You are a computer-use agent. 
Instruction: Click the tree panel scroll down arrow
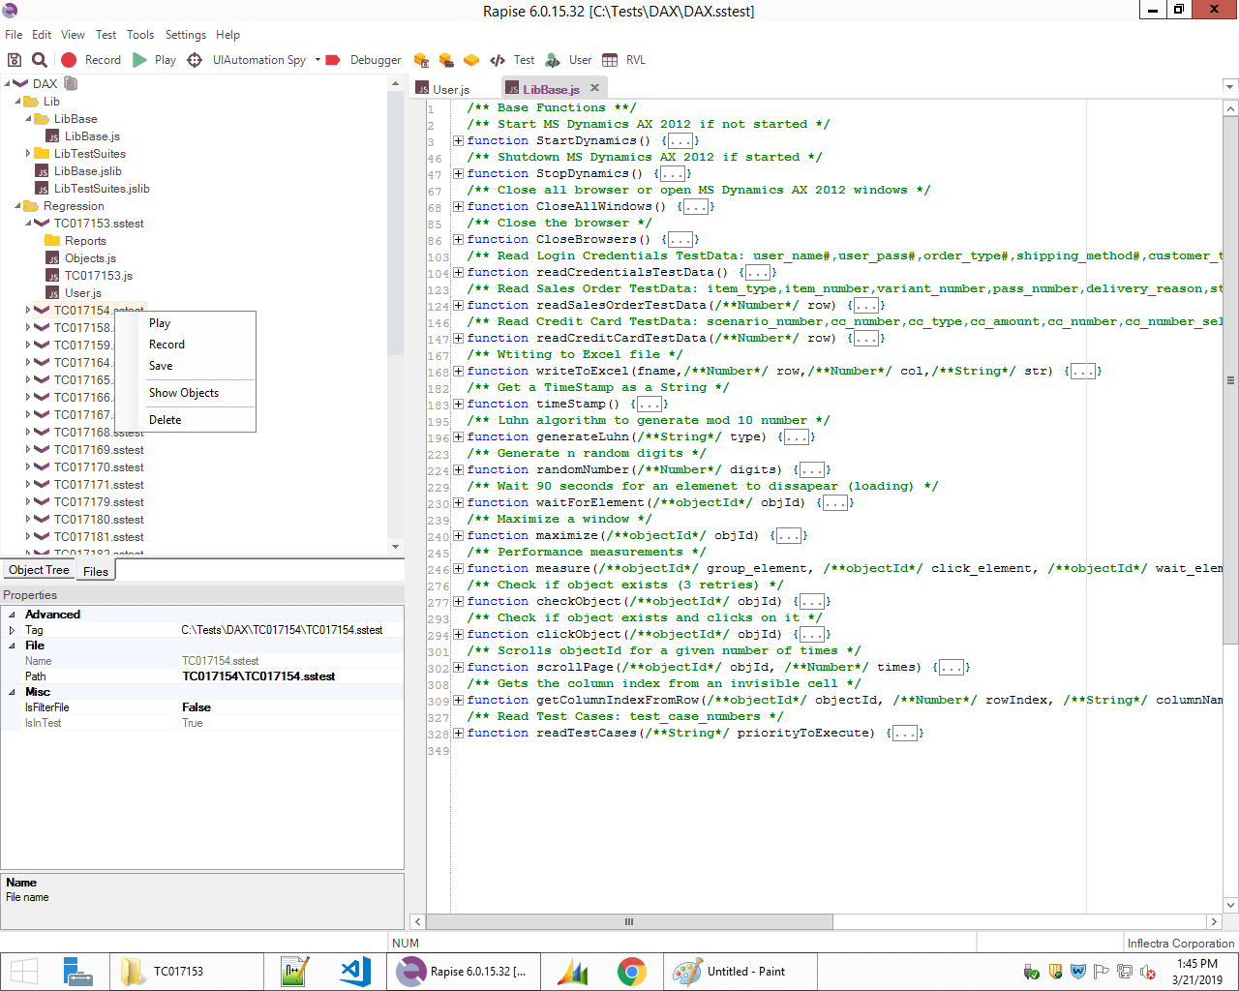395,547
